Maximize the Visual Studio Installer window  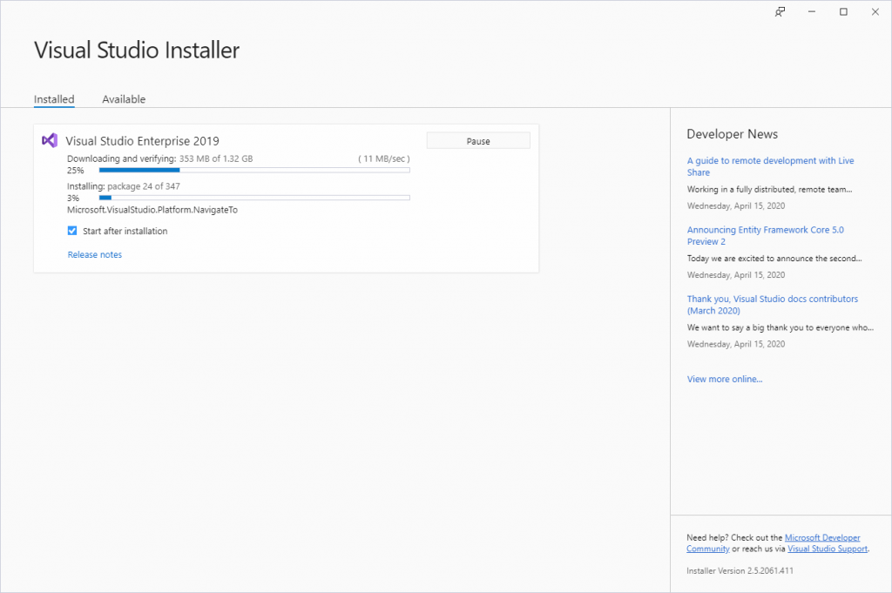843,12
